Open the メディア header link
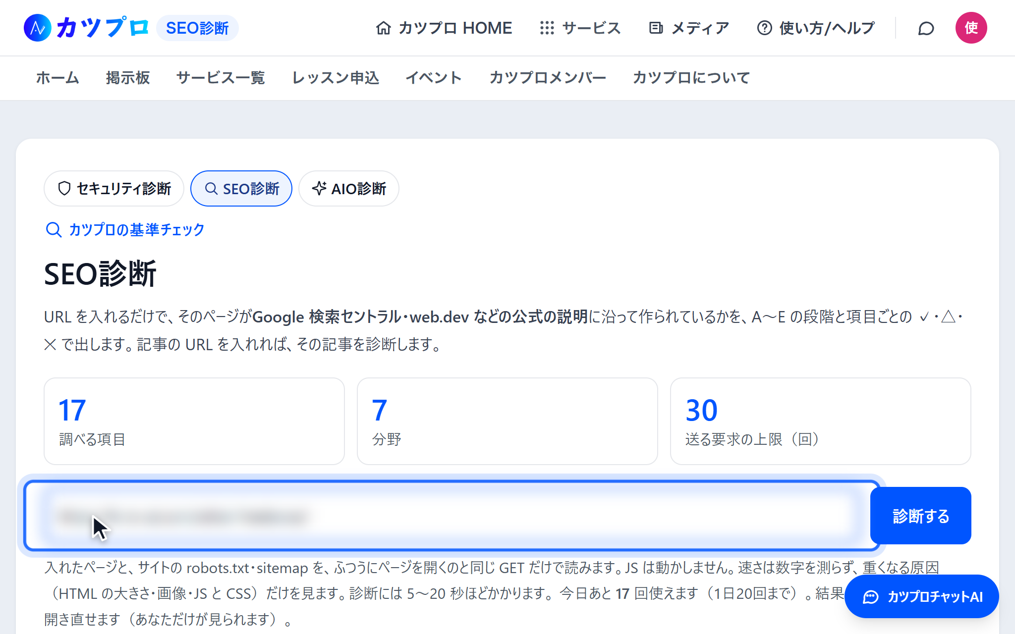Screen dimensions: 1015x634 pos(689,28)
